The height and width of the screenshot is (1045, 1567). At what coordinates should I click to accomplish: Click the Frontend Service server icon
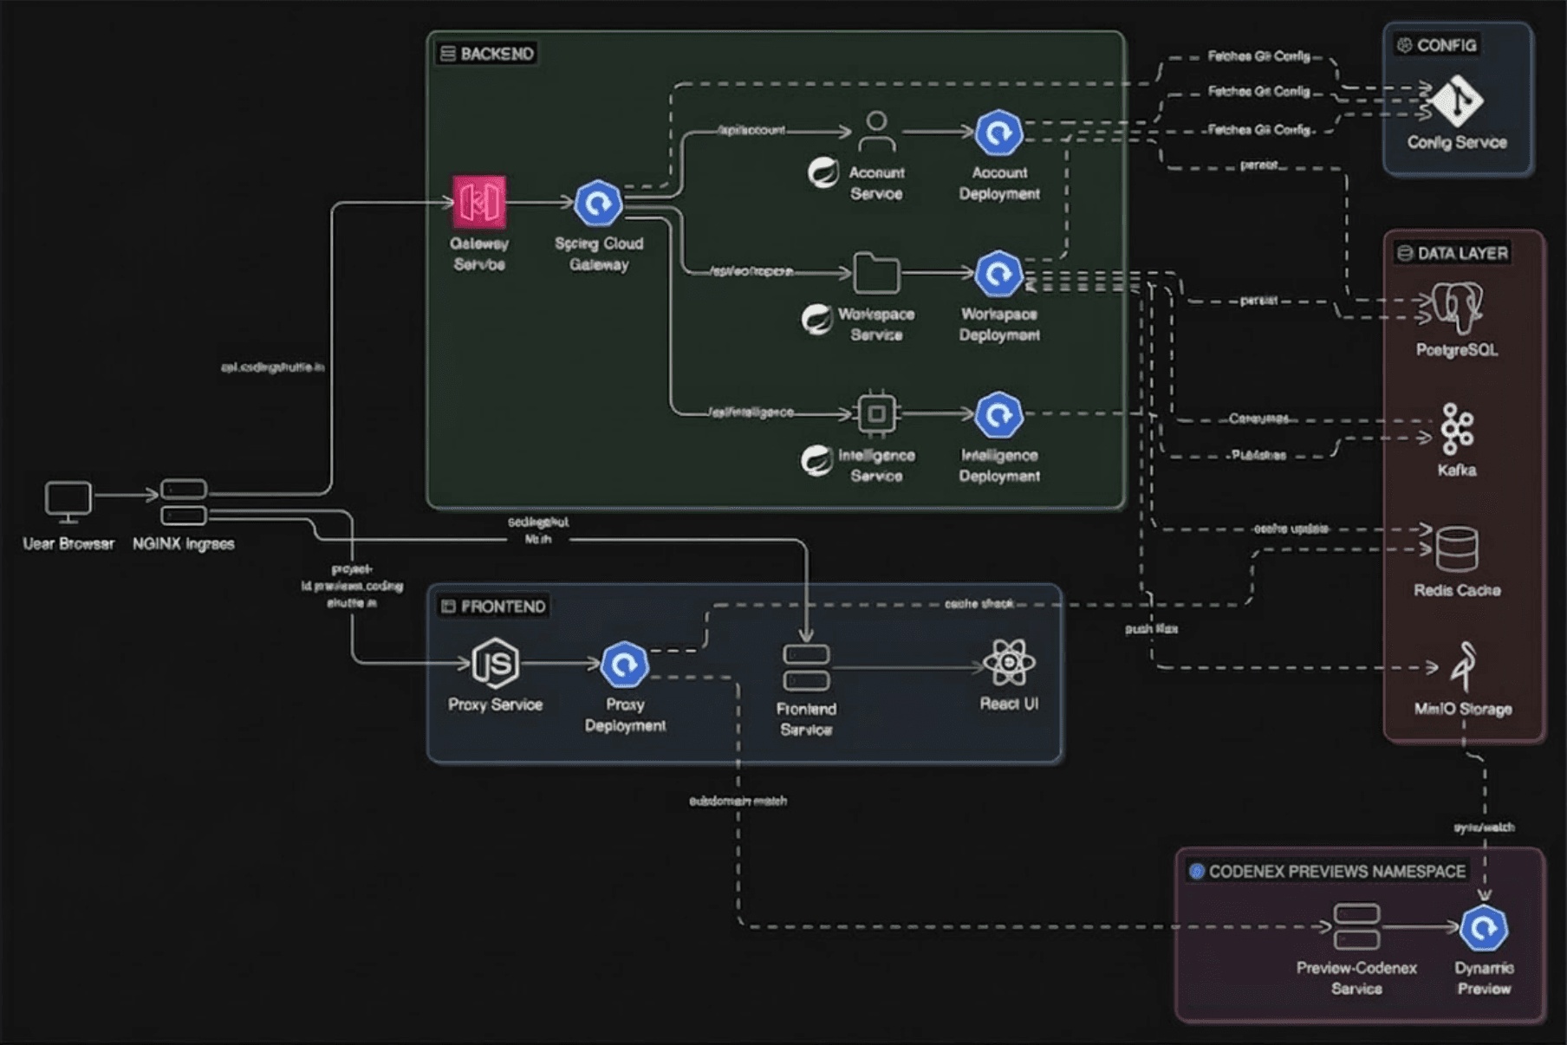click(x=806, y=668)
